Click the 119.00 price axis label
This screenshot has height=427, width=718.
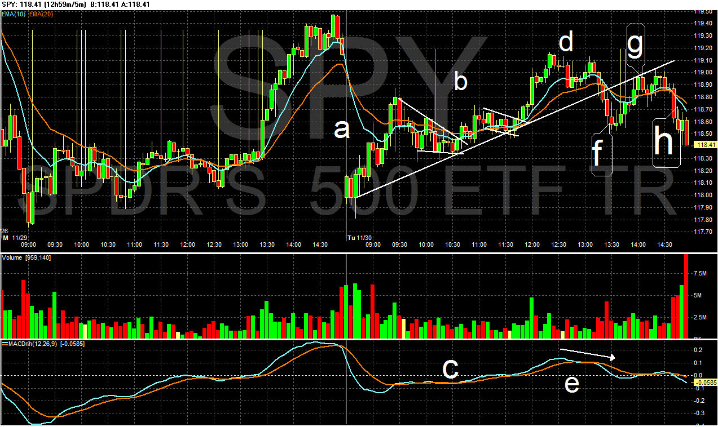(703, 72)
